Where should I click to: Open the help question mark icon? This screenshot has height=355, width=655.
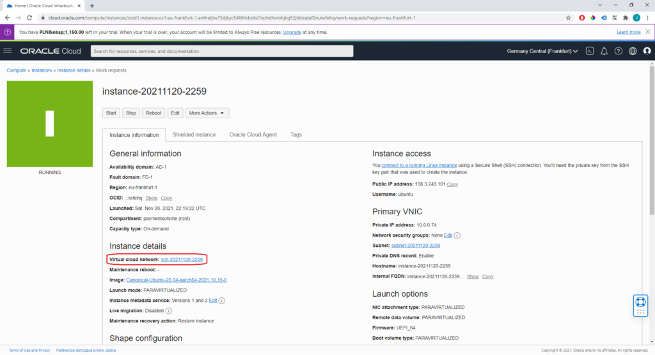[619, 51]
